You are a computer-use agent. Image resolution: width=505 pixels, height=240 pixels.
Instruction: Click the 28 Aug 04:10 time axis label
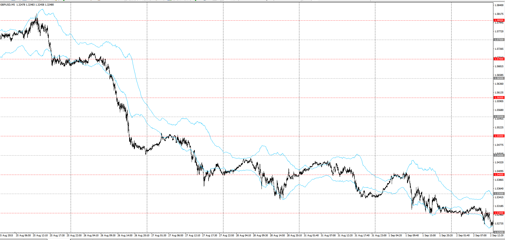[x=244, y=236]
